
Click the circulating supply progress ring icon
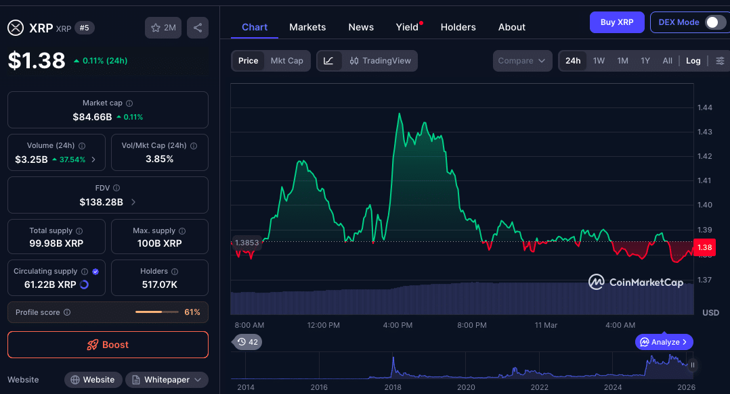84,285
